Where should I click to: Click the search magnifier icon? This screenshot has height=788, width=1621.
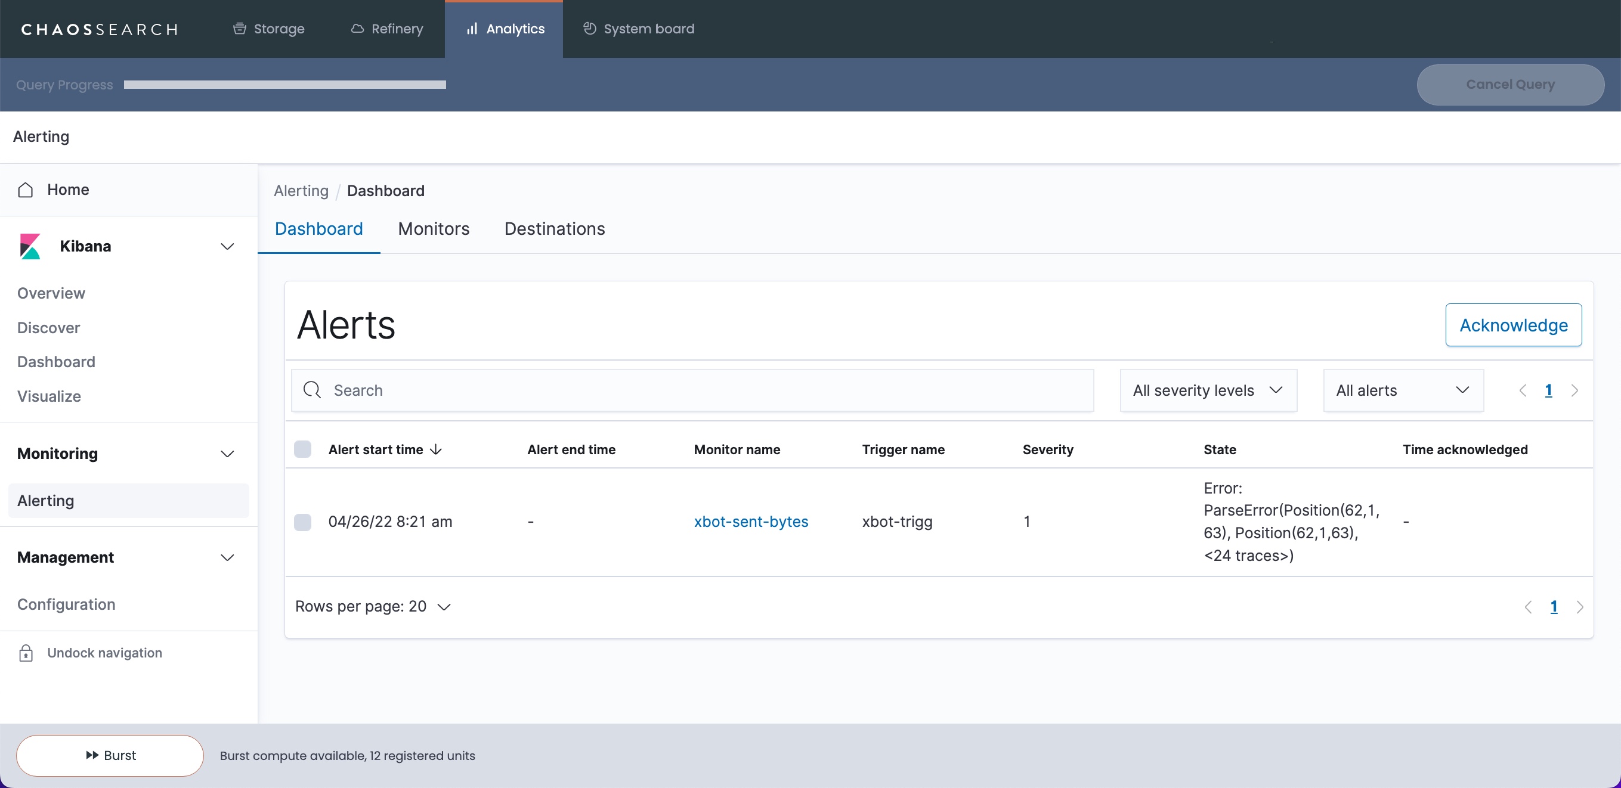click(312, 390)
